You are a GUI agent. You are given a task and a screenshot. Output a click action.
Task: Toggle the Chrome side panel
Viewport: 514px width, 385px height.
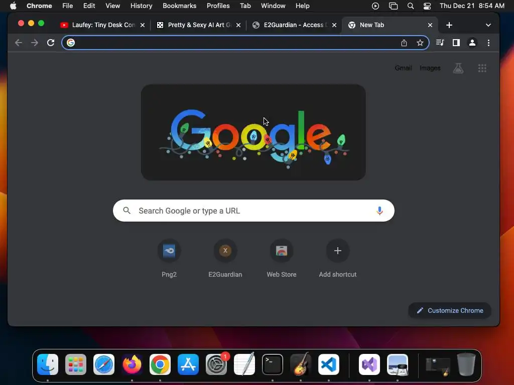456,43
